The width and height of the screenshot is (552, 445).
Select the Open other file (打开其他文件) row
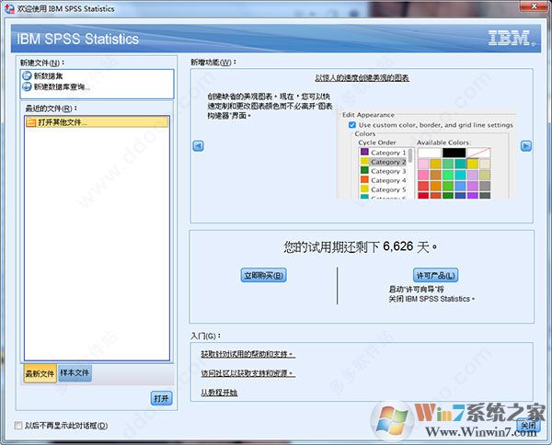97,122
